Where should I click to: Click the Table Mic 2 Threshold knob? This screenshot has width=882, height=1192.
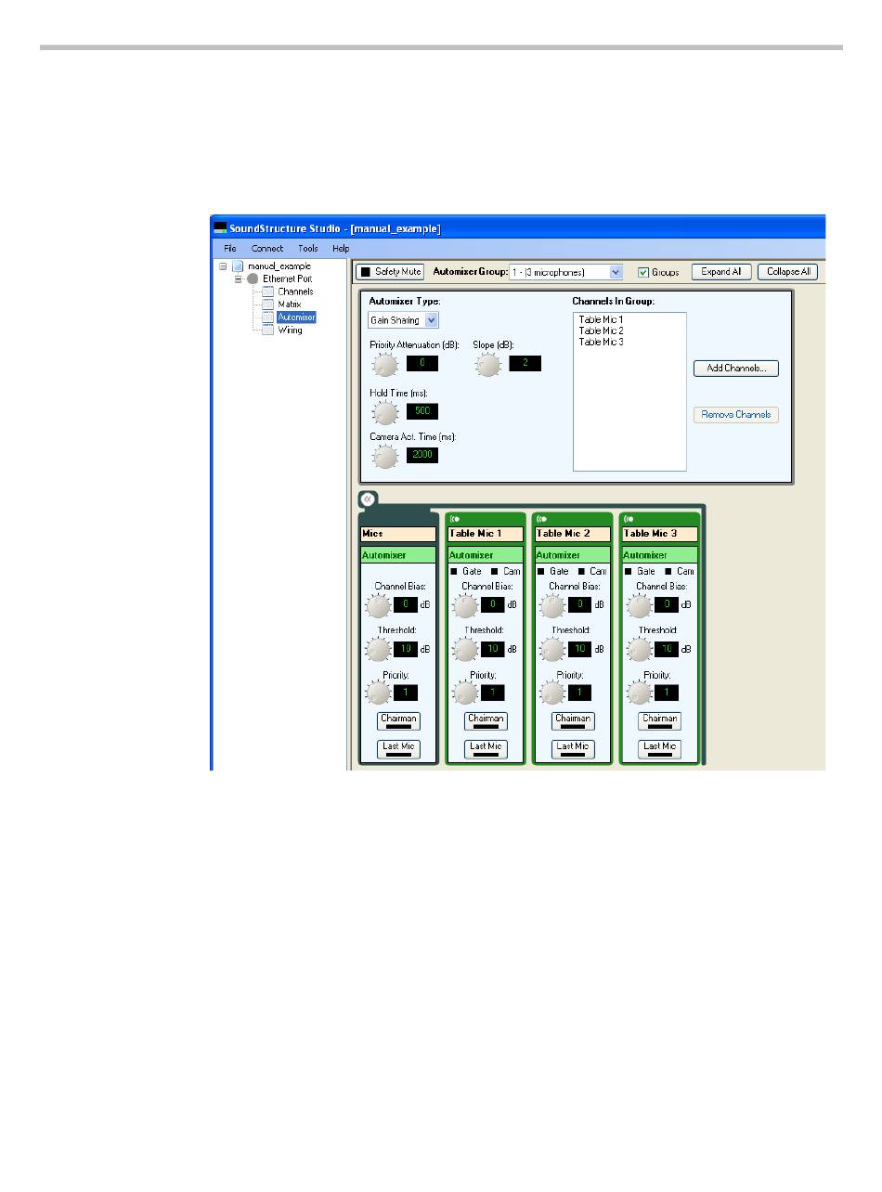coord(552,651)
